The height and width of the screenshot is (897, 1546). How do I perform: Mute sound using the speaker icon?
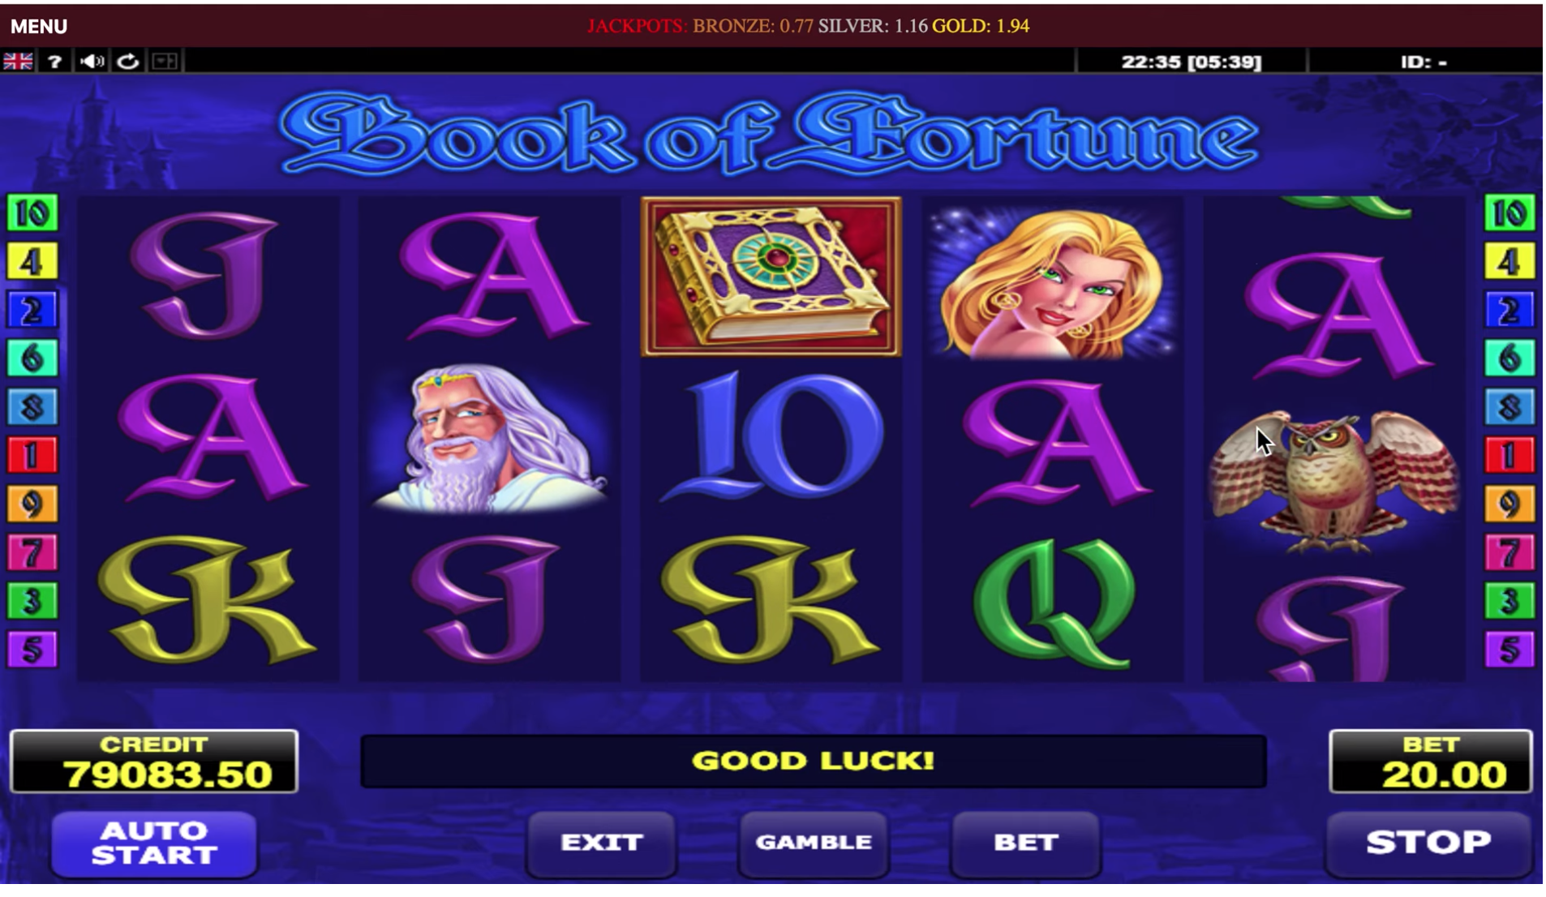(x=92, y=62)
